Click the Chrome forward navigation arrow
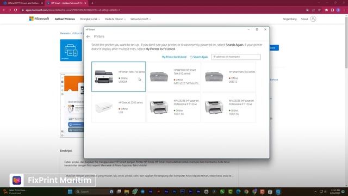348x196 pixels. (10, 10)
